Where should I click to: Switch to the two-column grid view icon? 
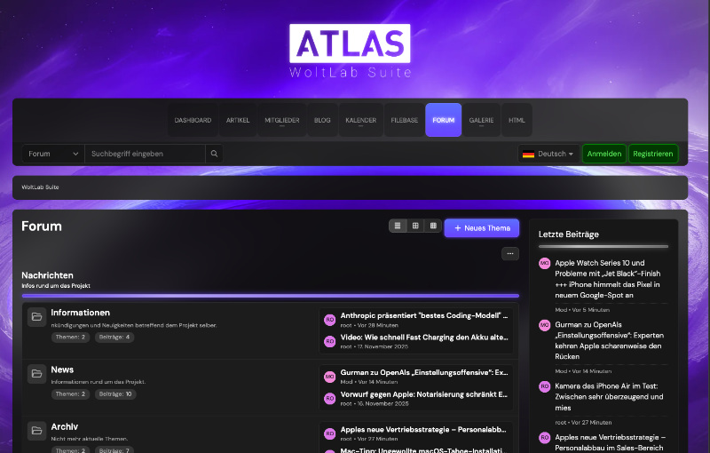click(x=415, y=226)
